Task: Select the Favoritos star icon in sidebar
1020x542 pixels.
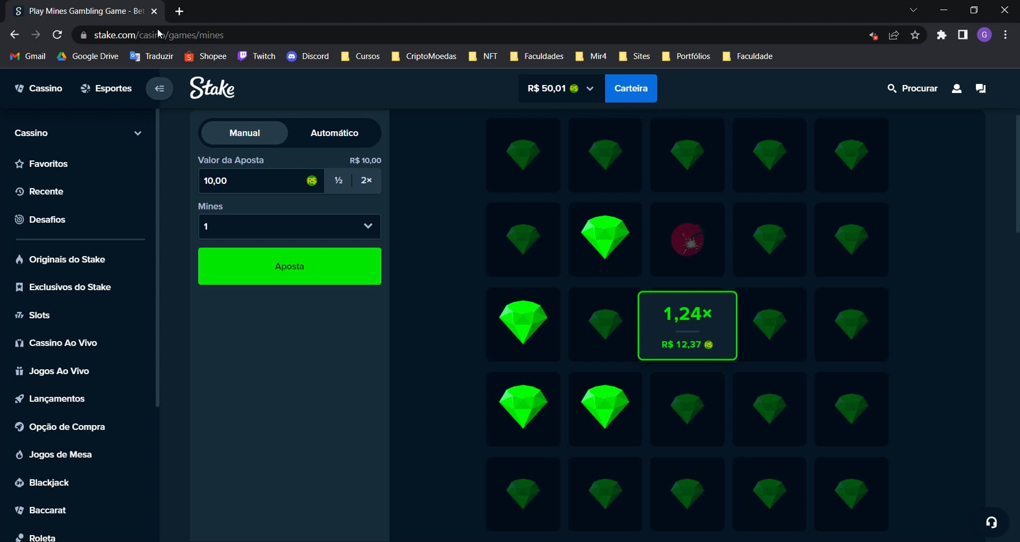Action: click(19, 164)
